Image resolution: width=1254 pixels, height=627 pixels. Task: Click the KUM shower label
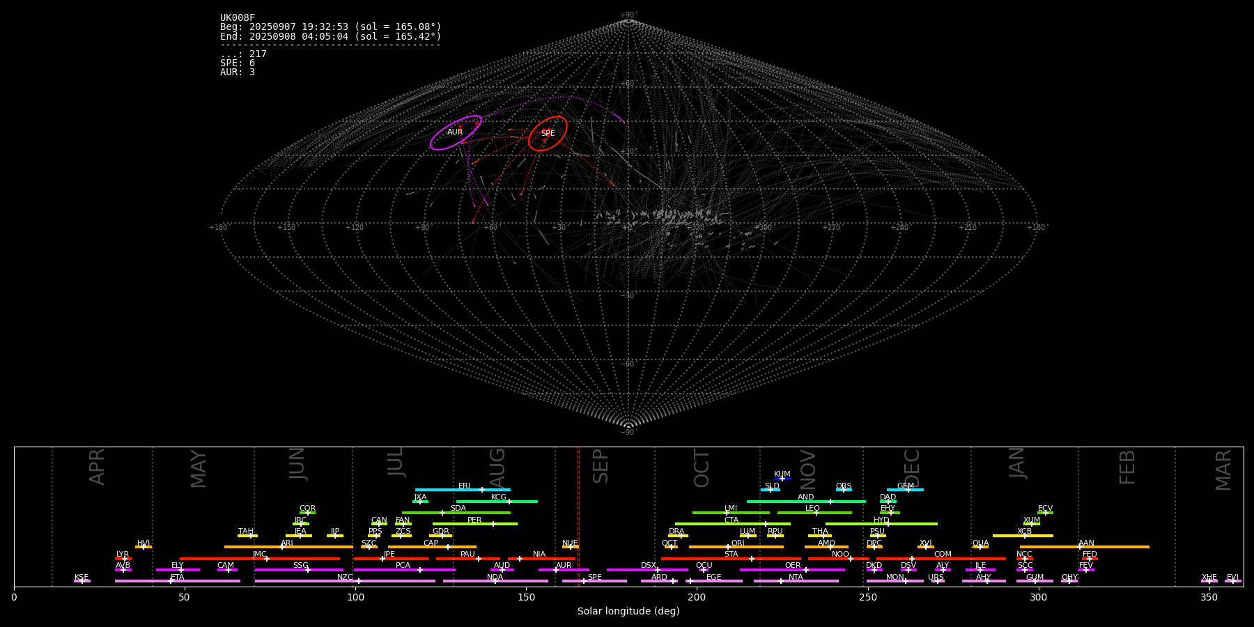(x=782, y=474)
